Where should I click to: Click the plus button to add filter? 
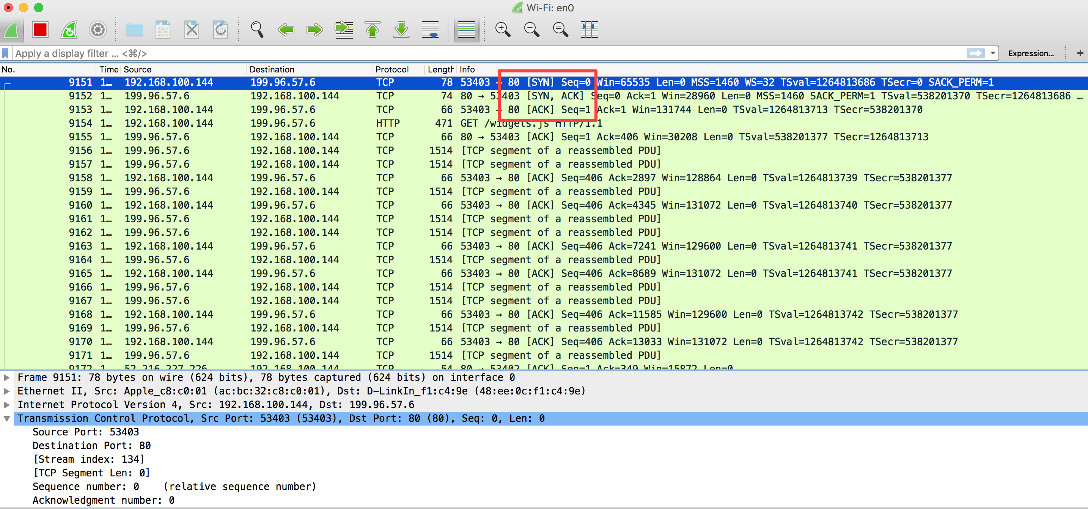pyautogui.click(x=1080, y=53)
